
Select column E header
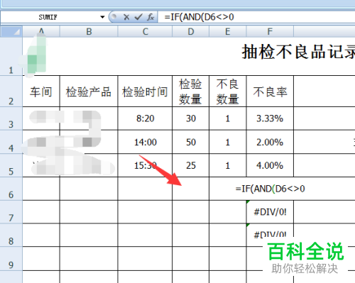[228, 31]
